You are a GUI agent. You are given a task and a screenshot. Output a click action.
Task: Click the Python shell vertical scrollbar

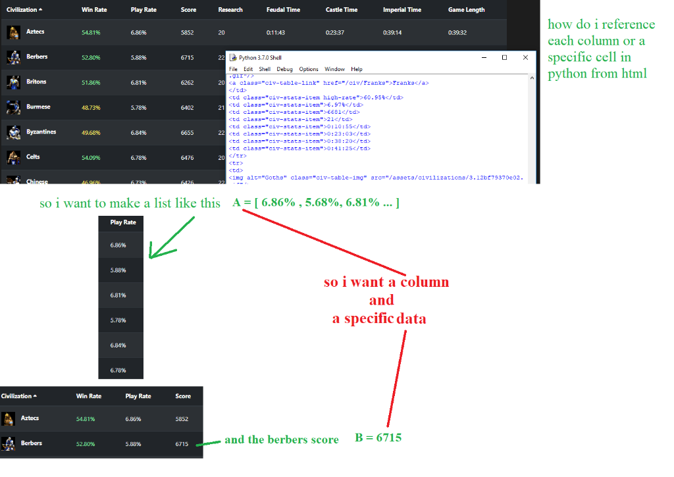click(533, 132)
